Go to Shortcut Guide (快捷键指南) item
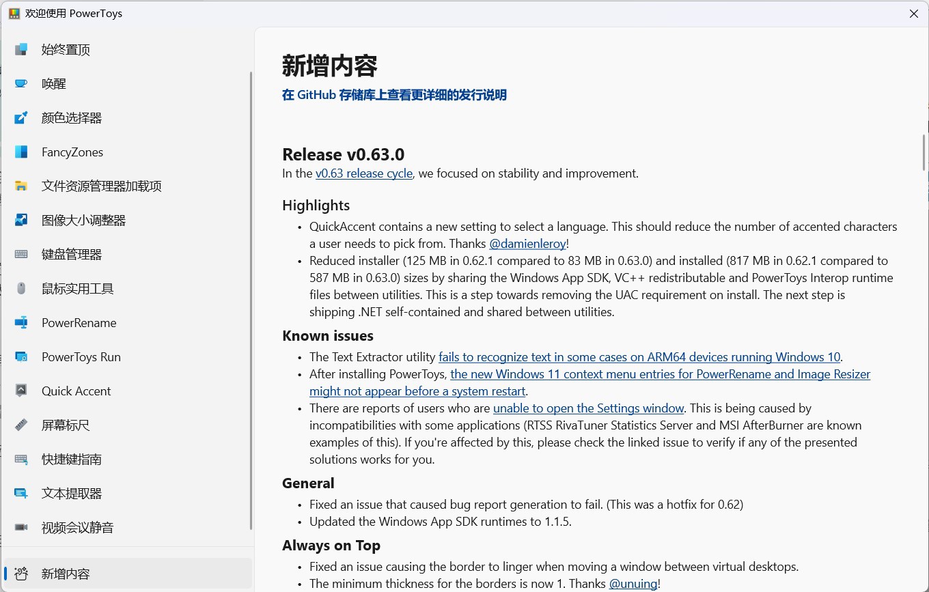929x592 pixels. 72,459
